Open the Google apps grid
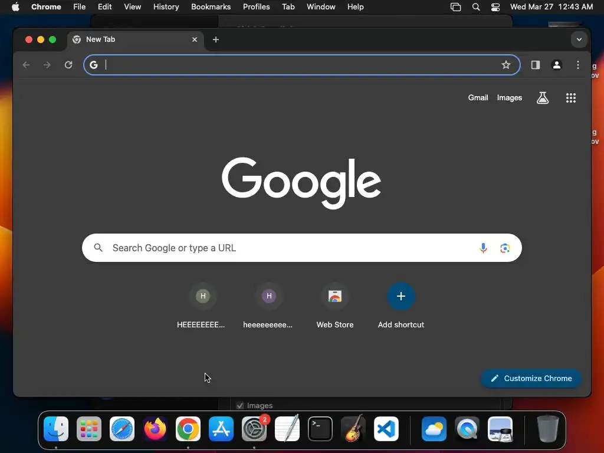The height and width of the screenshot is (453, 604). coord(571,98)
